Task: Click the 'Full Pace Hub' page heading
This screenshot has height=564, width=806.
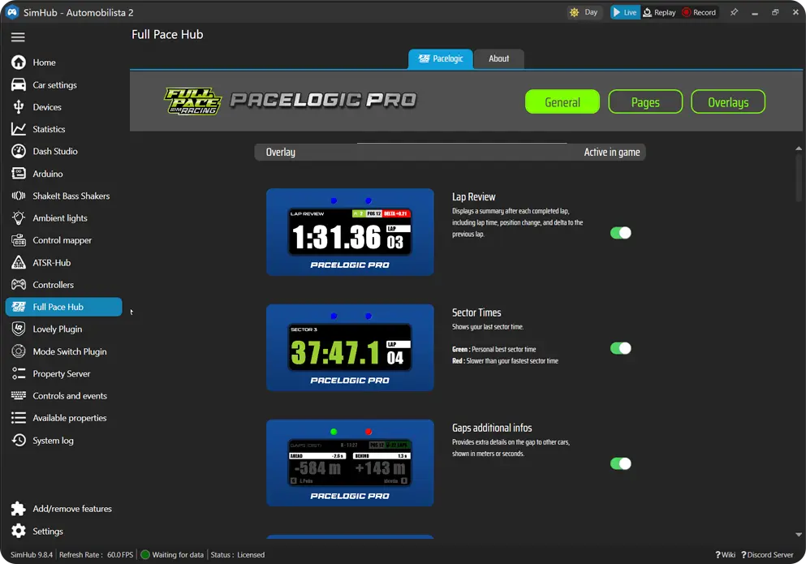Action: [x=167, y=34]
